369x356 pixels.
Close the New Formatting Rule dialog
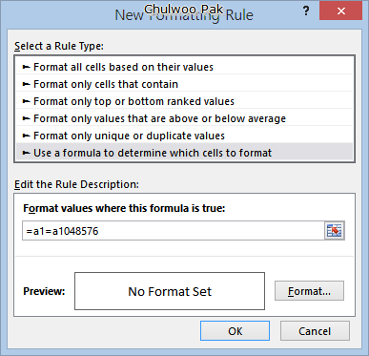[340, 11]
